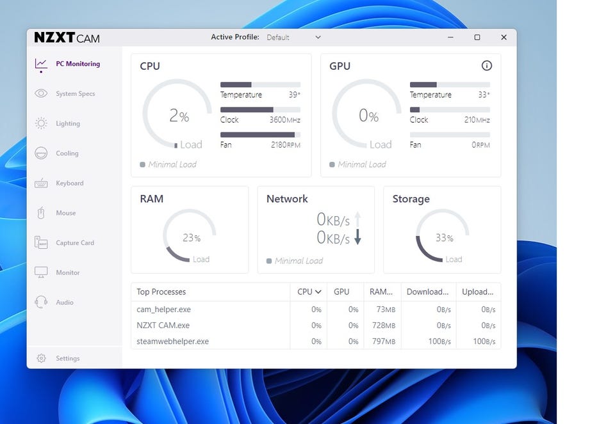Maximize the NZXT CAM window
615x424 pixels.
click(477, 37)
